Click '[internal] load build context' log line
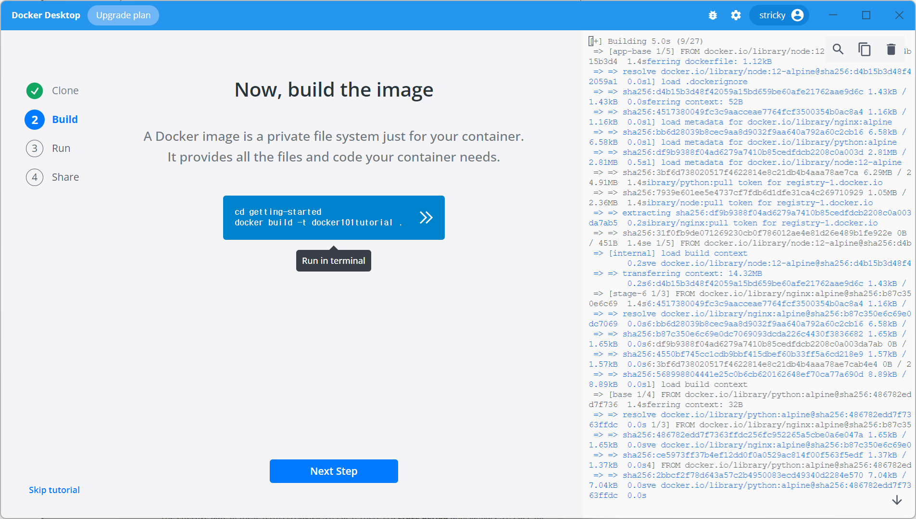 [x=670, y=253]
